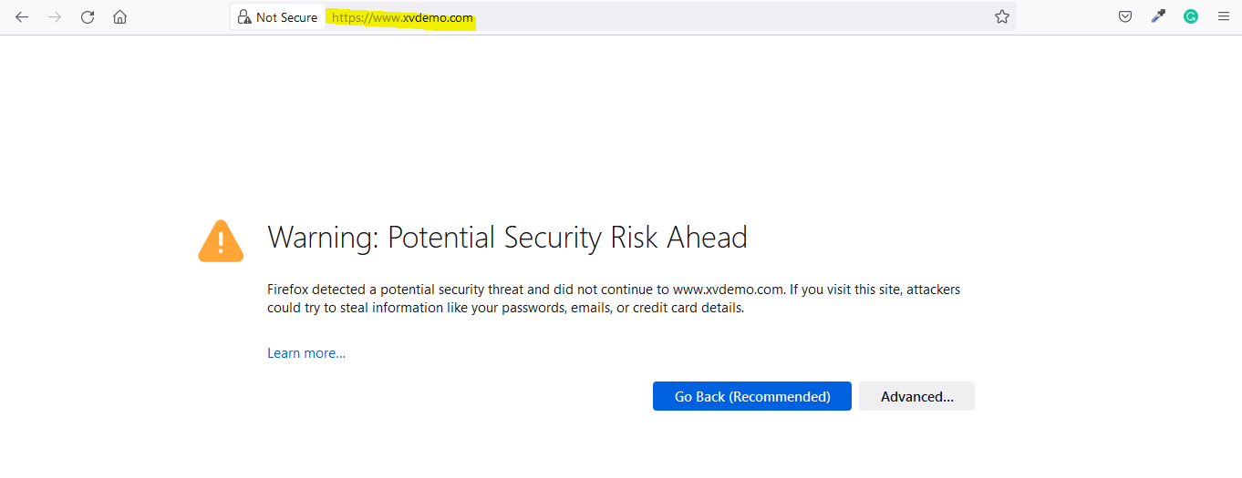Open the browser home page icon
Screen dimensions: 1242x478
119,17
